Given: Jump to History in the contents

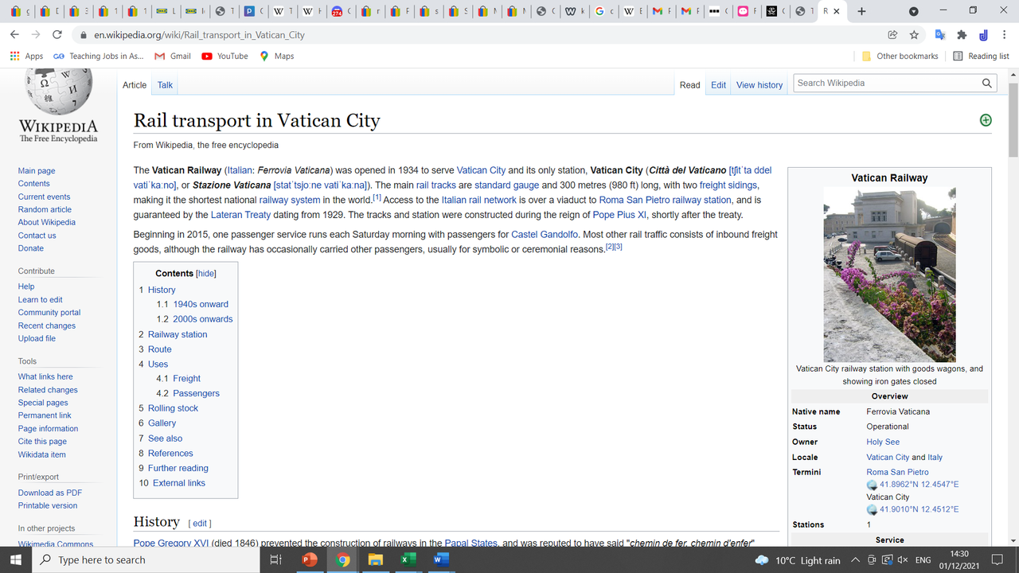Looking at the screenshot, I should pyautogui.click(x=162, y=290).
